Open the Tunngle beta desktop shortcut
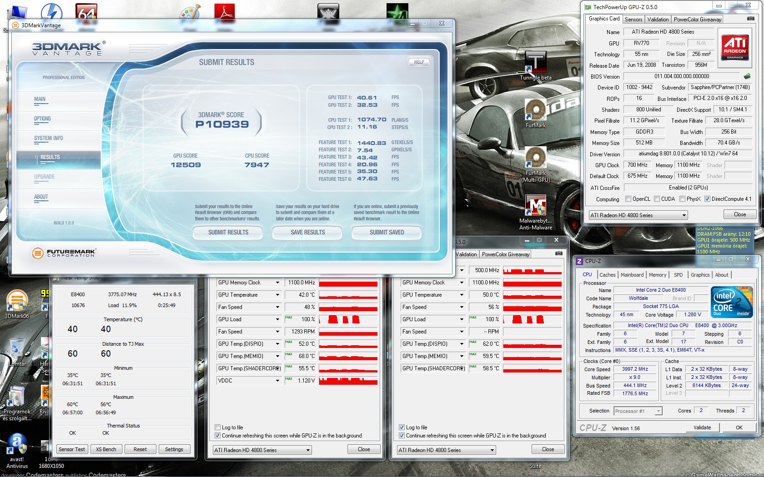The image size is (764, 477). tap(536, 65)
